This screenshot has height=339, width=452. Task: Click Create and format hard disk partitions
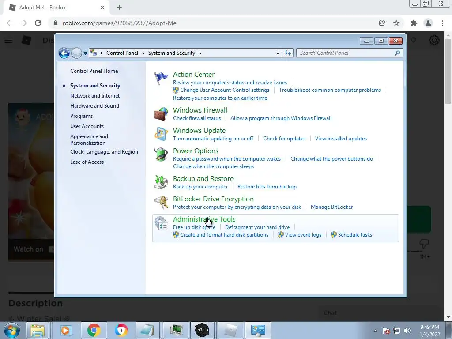(x=224, y=235)
